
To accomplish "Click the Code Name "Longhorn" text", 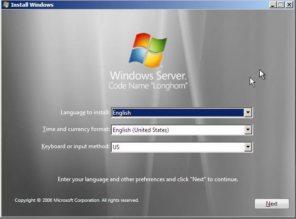I will (148, 86).
